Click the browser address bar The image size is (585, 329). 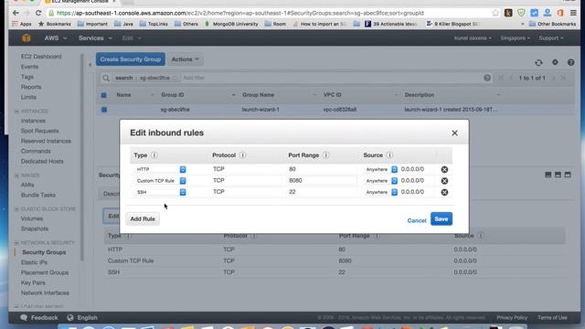(269, 13)
